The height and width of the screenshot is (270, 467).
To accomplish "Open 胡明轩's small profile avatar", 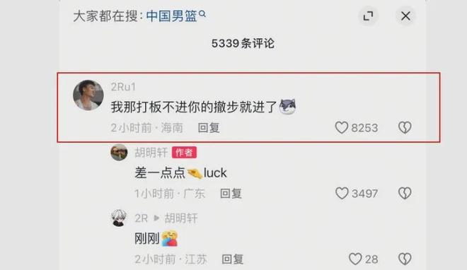I will tap(119, 152).
